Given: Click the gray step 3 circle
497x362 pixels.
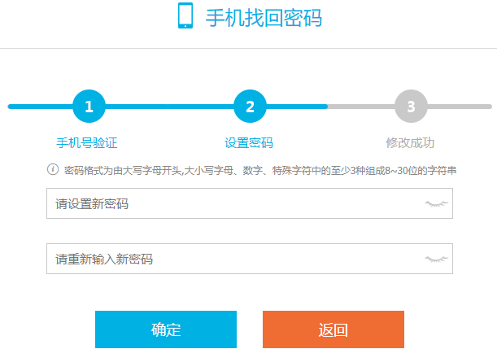Looking at the screenshot, I should click(x=411, y=107).
